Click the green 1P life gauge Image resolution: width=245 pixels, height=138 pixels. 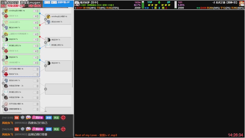pos(143,5)
